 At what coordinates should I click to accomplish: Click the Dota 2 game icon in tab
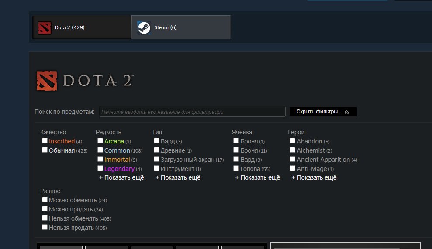click(x=44, y=27)
